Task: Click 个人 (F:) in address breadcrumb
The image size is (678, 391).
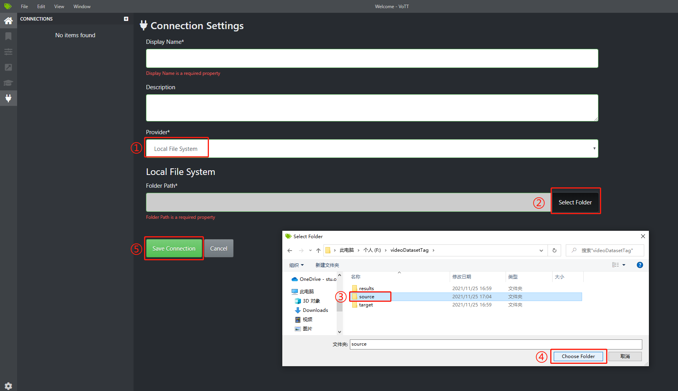Action: pos(372,250)
